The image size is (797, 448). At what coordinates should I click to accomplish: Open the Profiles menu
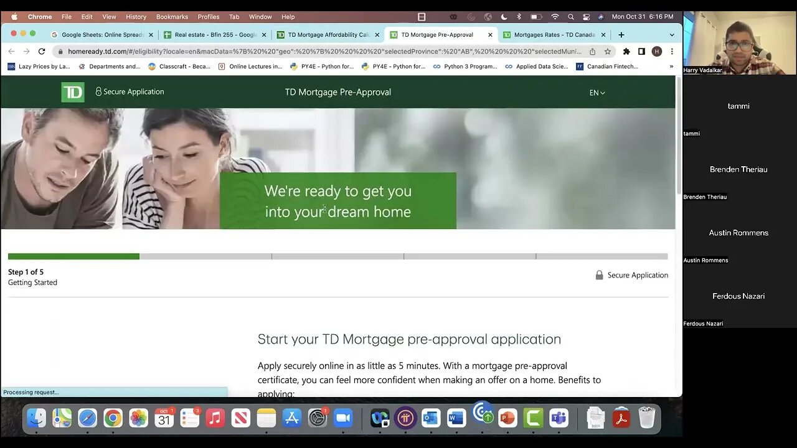click(208, 17)
